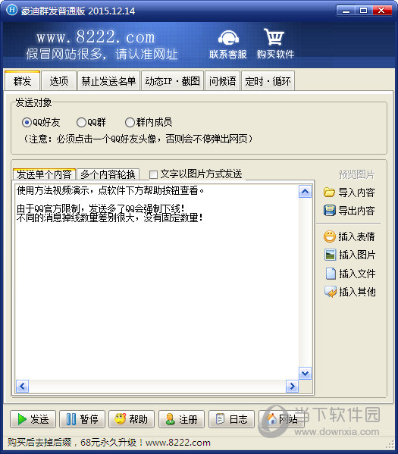Viewport: 398px width, 454px height.
Task: Start sending with the 发送 button
Action: point(33,419)
